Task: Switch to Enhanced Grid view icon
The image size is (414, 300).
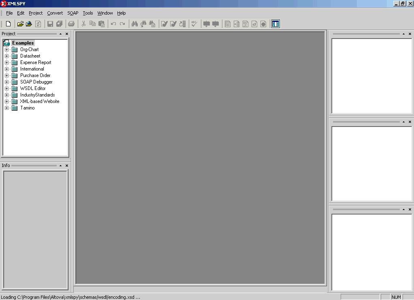Action: pos(228,24)
